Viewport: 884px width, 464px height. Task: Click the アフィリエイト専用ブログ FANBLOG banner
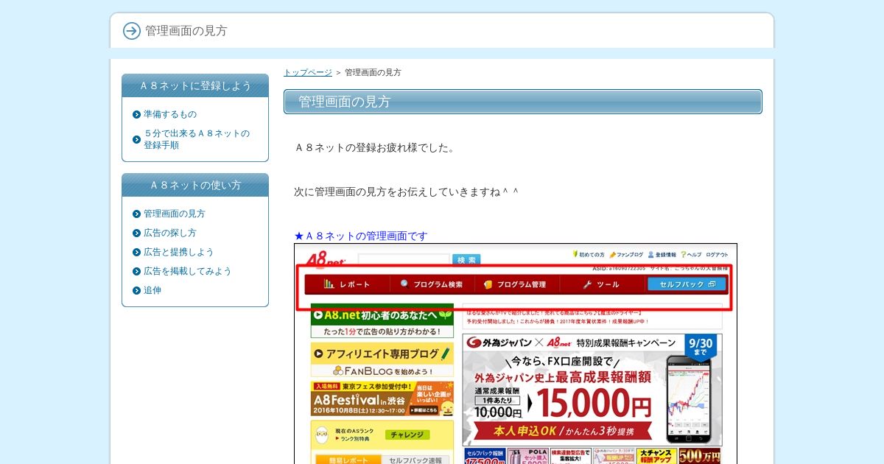pos(382,360)
